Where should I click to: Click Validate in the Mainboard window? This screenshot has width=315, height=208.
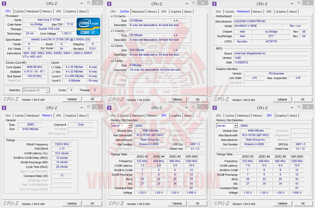282,99
